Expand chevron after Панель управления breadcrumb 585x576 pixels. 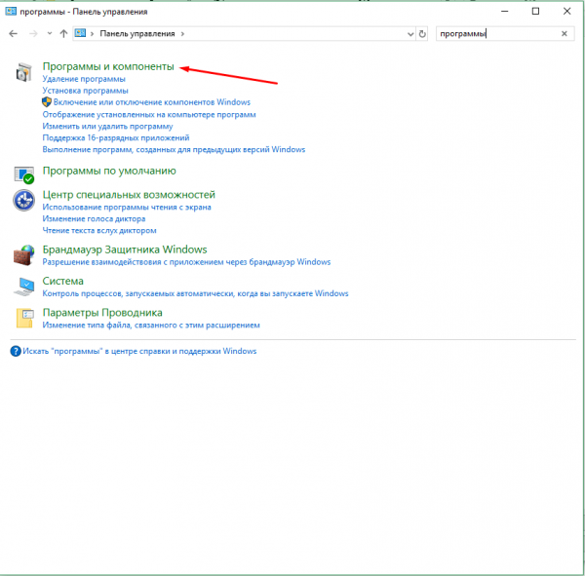tap(182, 33)
